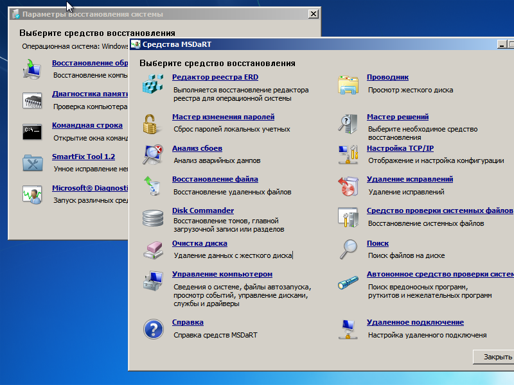Click the Средства MSDaRT window title bar
This screenshot has height=385, width=514.
322,44
